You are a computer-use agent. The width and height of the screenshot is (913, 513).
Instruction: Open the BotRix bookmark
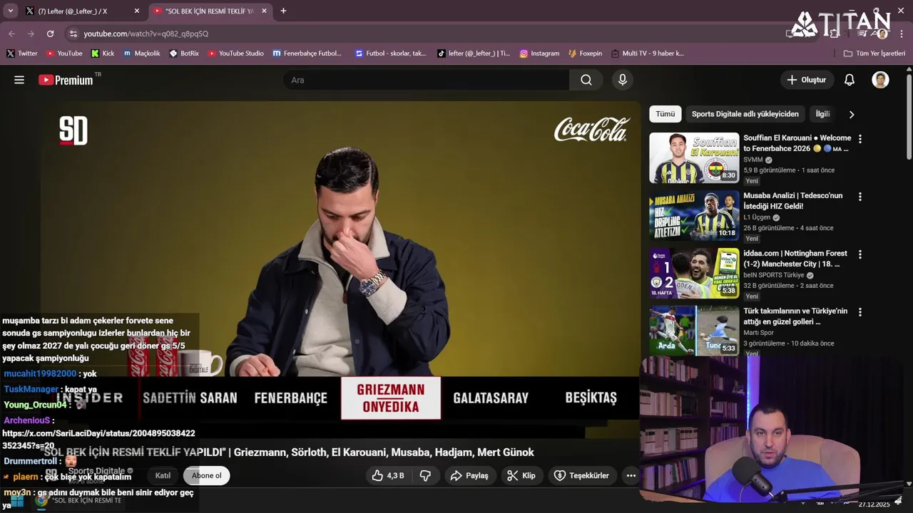[x=184, y=53]
